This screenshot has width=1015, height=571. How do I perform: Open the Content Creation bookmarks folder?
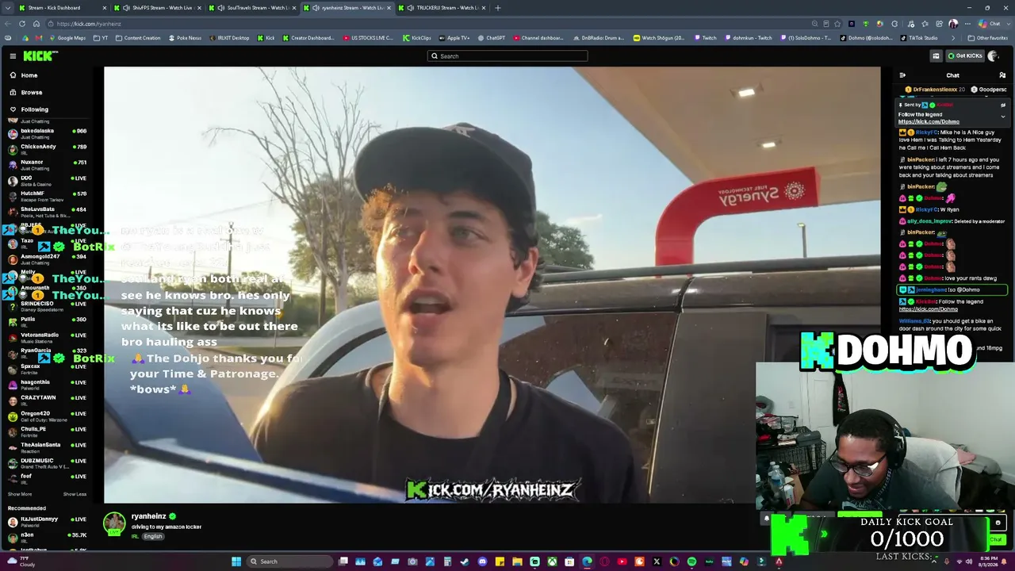pyautogui.click(x=138, y=38)
